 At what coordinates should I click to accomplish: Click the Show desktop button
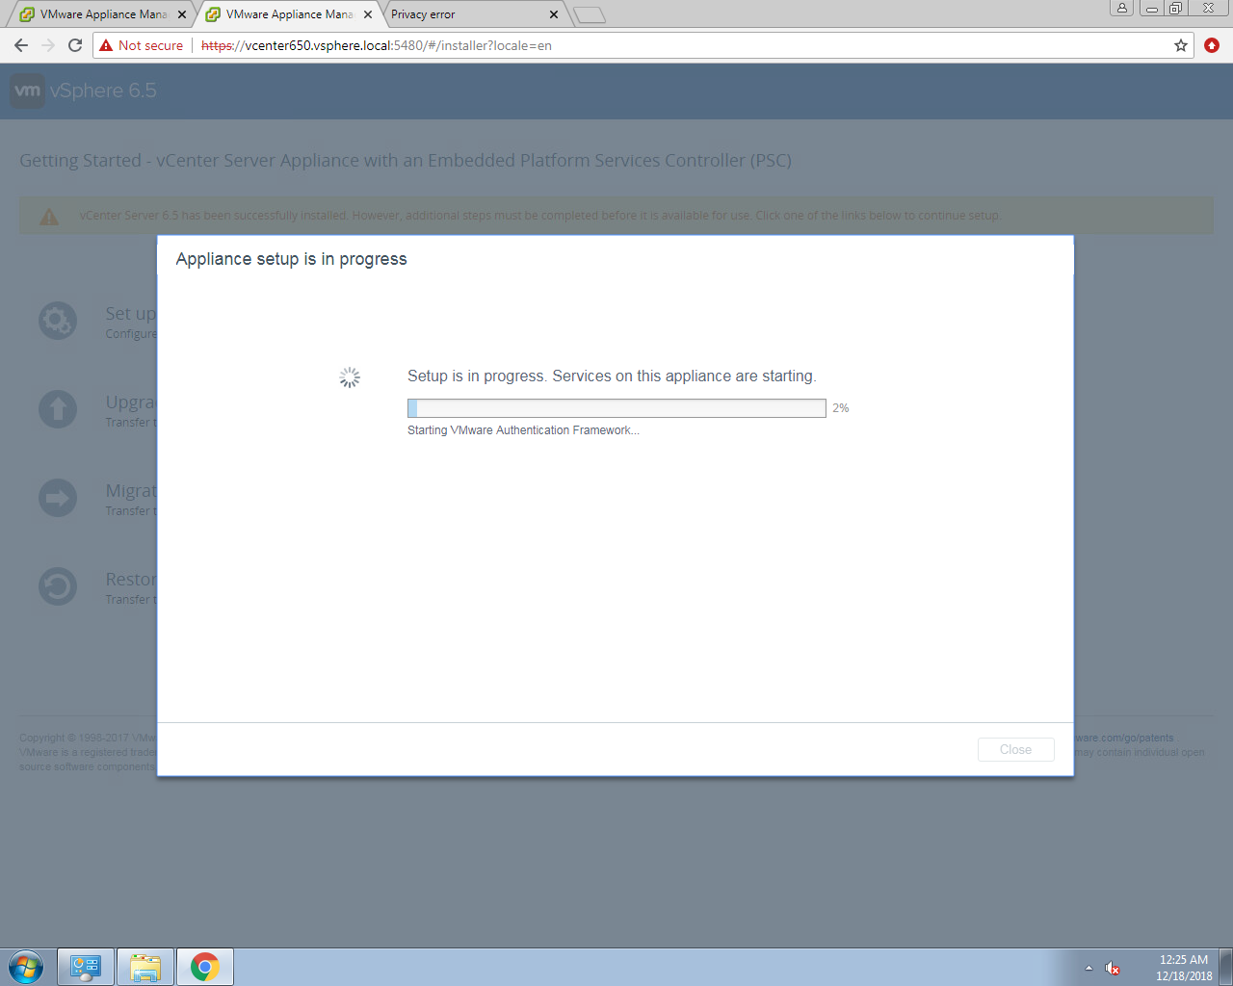(1226, 967)
